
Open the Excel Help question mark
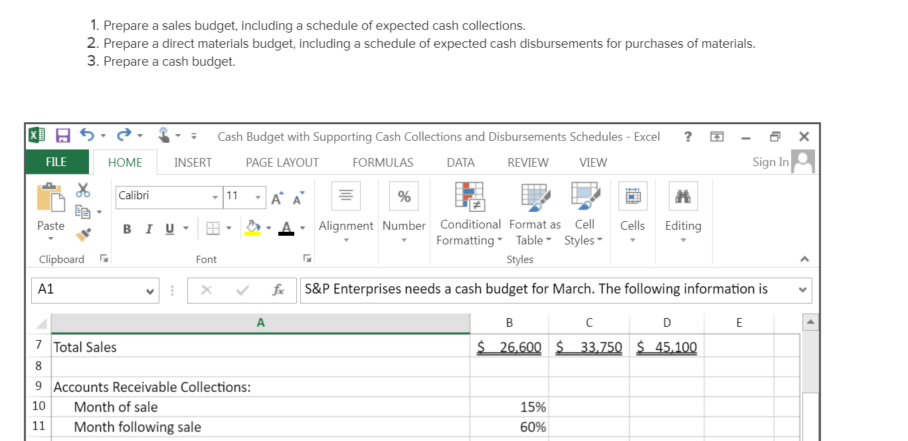coord(687,137)
